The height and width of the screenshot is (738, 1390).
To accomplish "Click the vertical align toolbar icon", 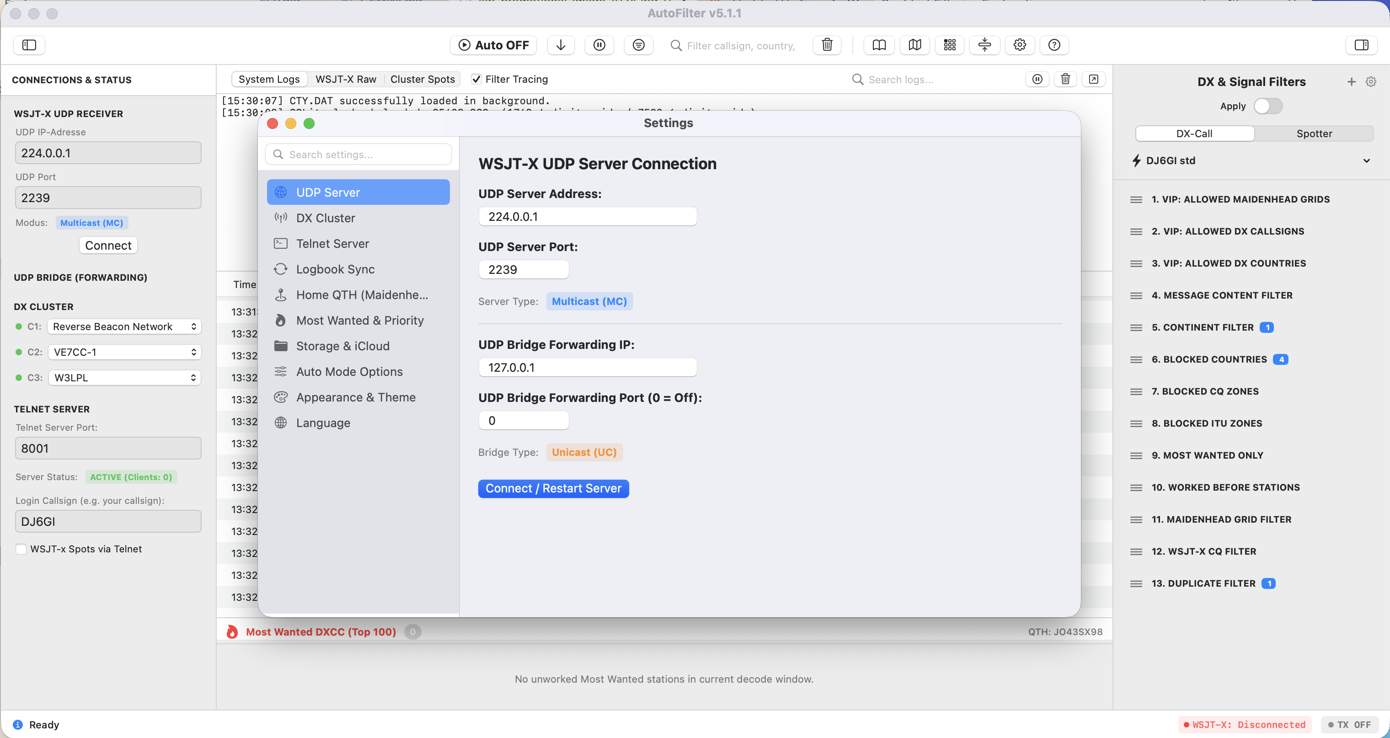I will click(x=985, y=45).
